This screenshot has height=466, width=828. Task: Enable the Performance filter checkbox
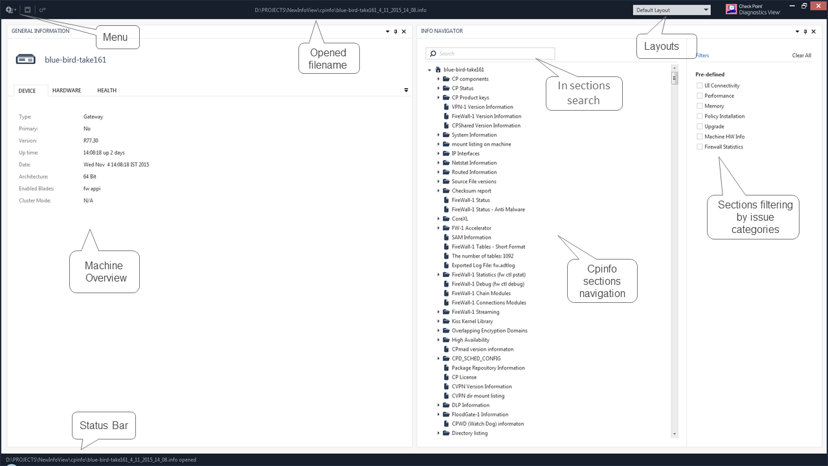[699, 96]
